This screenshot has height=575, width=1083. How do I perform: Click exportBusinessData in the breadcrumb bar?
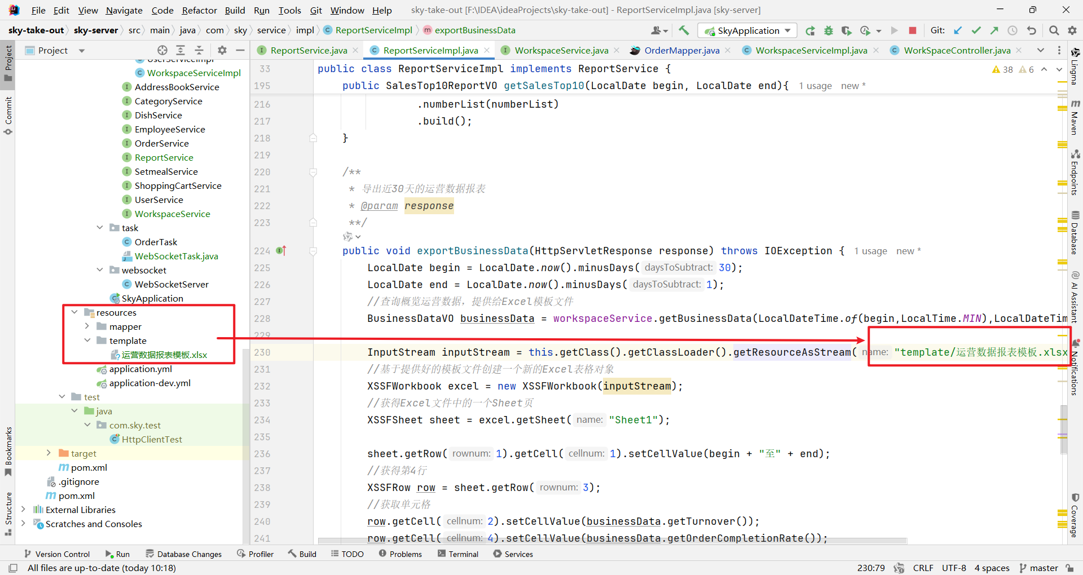469,30
